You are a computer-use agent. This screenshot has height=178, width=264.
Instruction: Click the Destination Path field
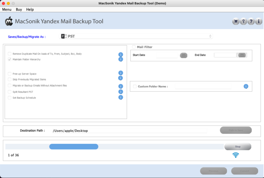pos(130,131)
